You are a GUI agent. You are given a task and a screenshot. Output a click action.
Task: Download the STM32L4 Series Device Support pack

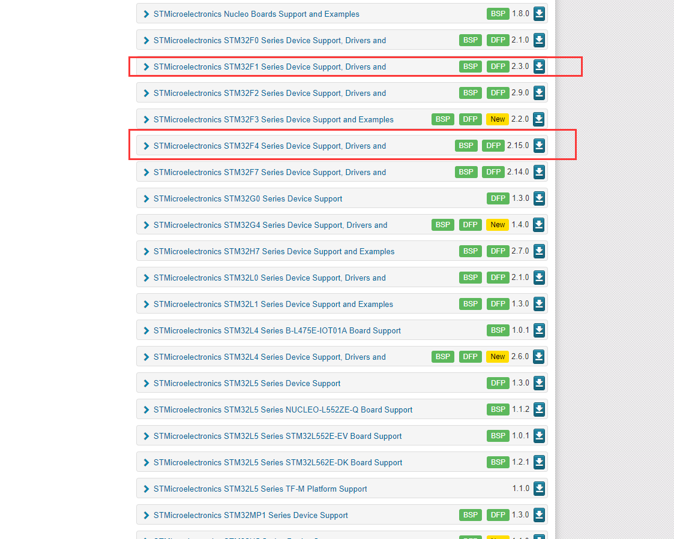(538, 357)
